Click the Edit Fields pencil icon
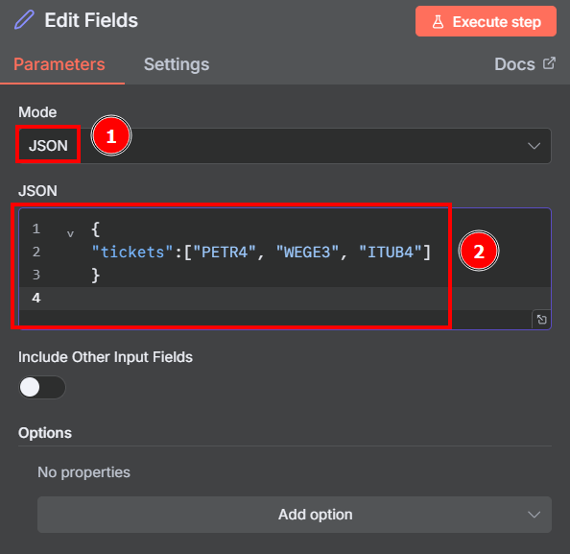Image resolution: width=570 pixels, height=554 pixels. tap(24, 20)
